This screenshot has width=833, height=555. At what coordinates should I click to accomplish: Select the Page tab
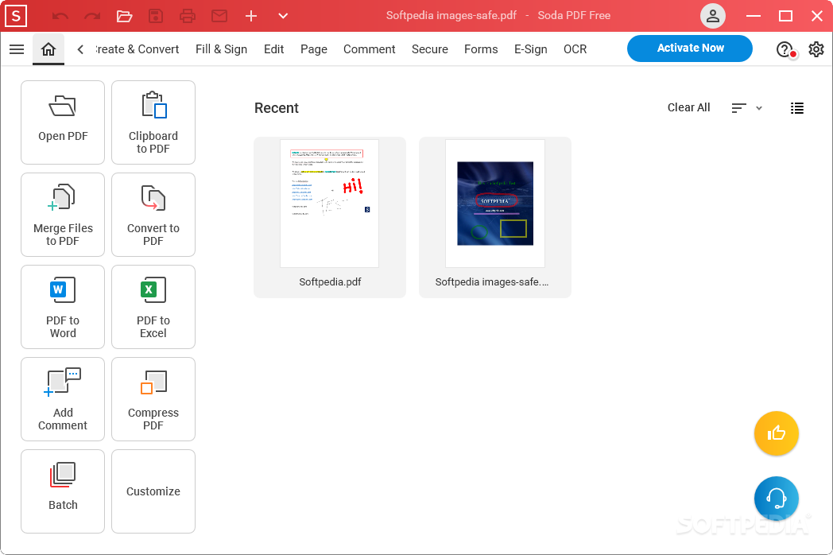click(314, 49)
